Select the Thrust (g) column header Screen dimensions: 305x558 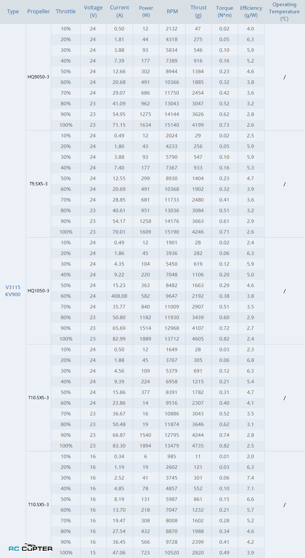[x=198, y=12]
